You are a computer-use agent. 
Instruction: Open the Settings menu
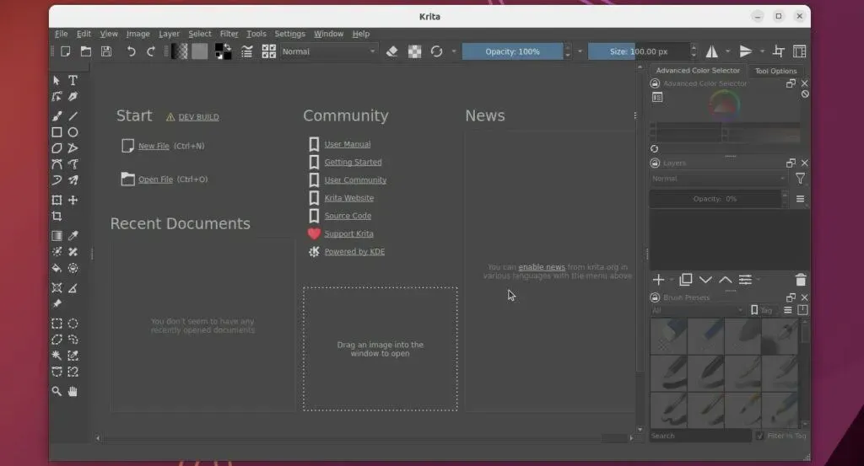point(290,34)
